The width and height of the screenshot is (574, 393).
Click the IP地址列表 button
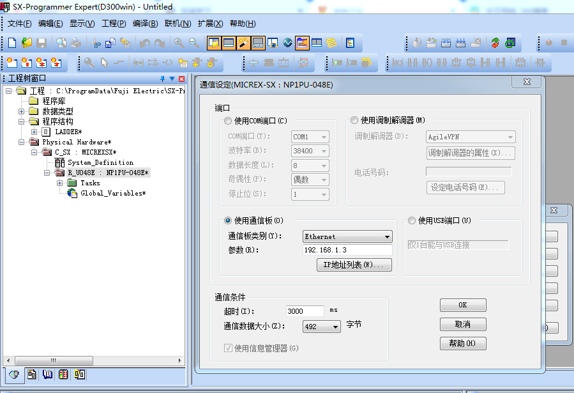coord(354,265)
